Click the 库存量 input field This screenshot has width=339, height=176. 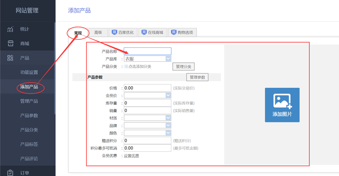pyautogui.click(x=147, y=103)
